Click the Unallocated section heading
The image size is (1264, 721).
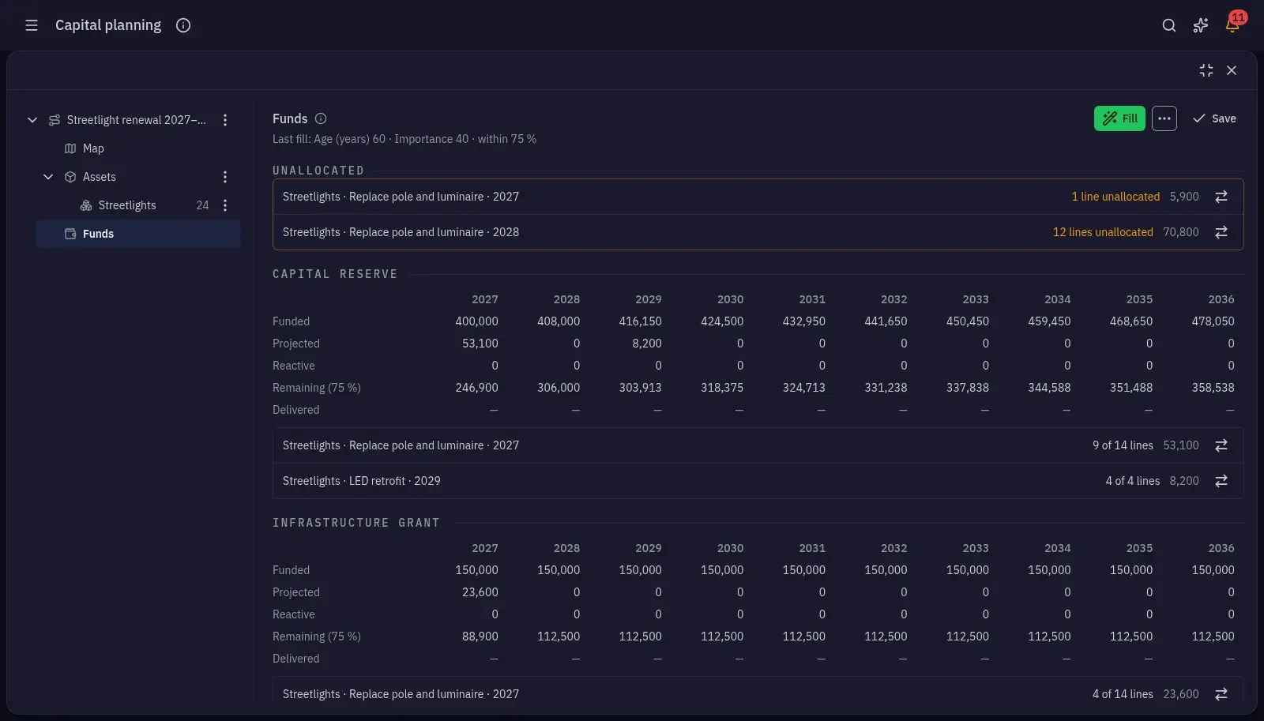pyautogui.click(x=318, y=171)
